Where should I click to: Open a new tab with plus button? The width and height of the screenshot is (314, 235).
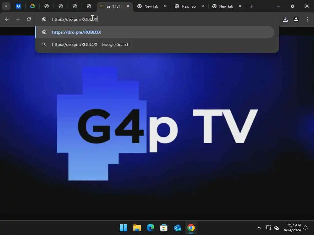251,6
